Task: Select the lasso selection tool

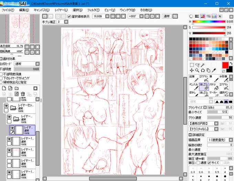Action: (197, 65)
